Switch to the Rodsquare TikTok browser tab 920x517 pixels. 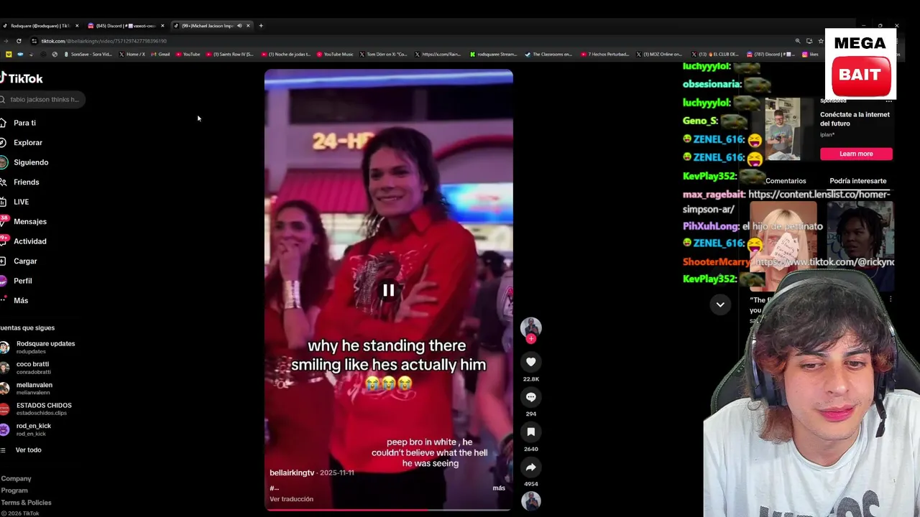pos(40,26)
